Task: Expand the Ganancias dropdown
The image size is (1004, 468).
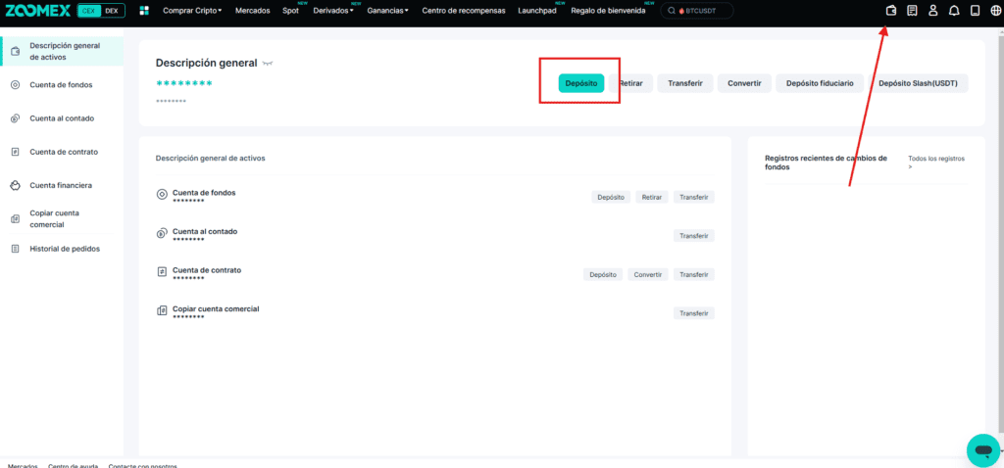Action: pos(387,11)
